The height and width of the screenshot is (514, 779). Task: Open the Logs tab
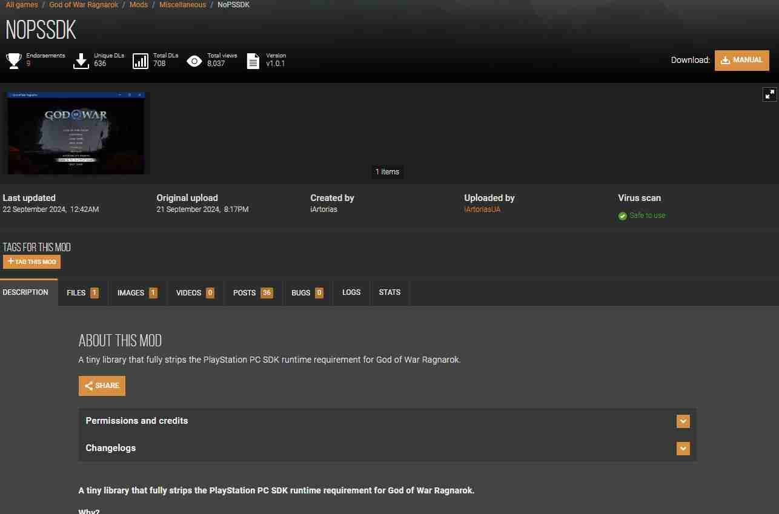[x=351, y=292]
